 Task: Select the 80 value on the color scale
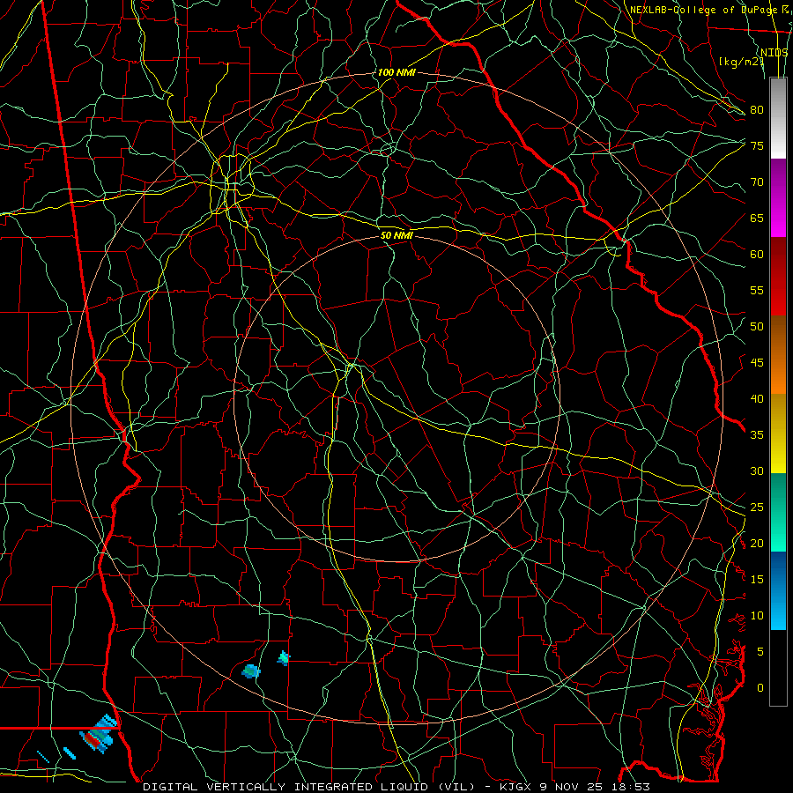click(x=757, y=110)
